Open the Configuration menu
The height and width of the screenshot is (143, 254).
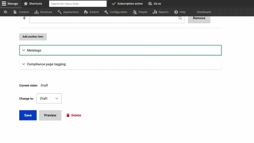(x=118, y=12)
